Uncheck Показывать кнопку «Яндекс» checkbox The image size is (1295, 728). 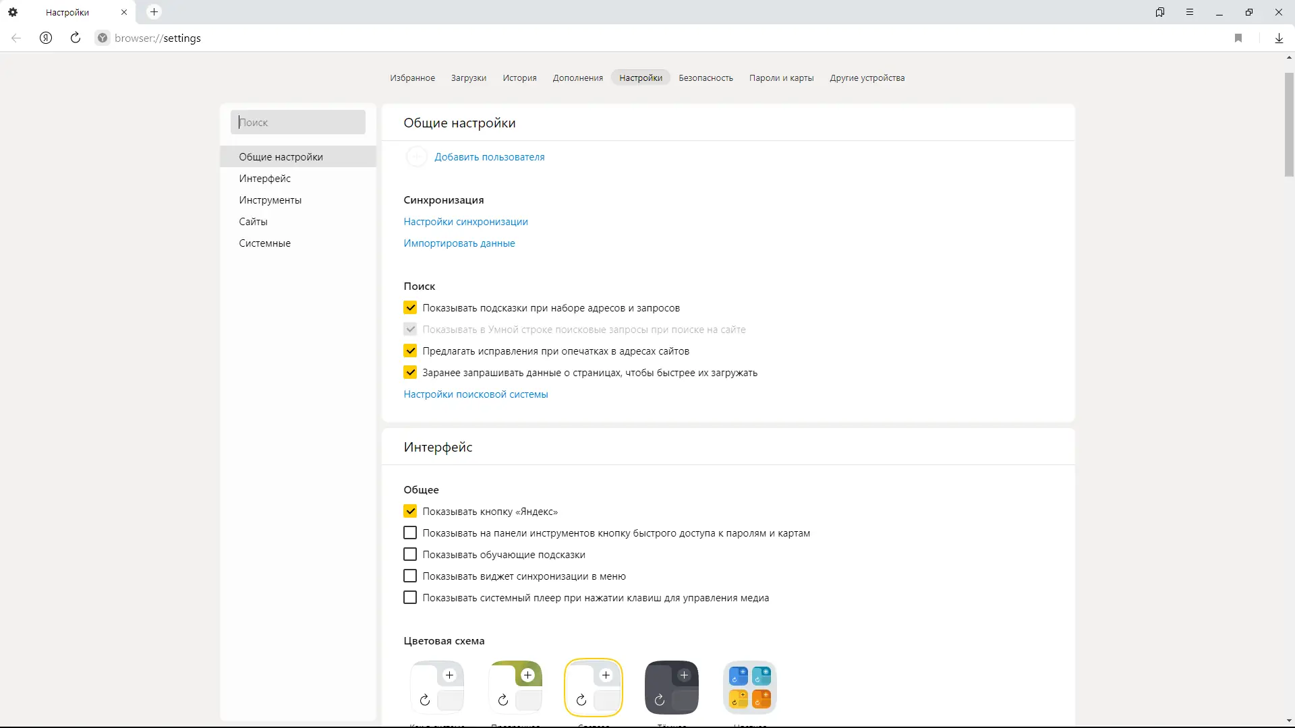(x=410, y=512)
